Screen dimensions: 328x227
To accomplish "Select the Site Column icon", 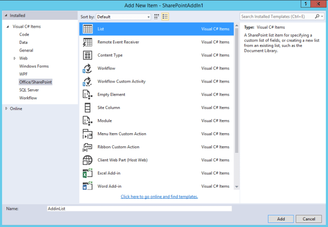I will (87, 107).
